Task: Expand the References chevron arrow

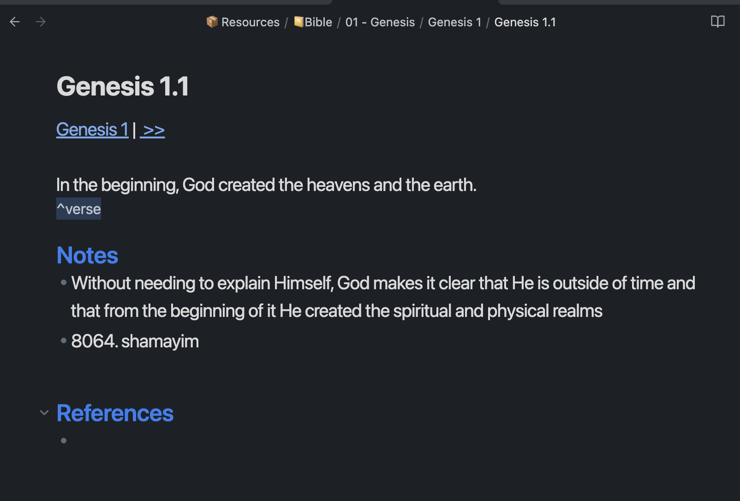Action: [x=44, y=413]
